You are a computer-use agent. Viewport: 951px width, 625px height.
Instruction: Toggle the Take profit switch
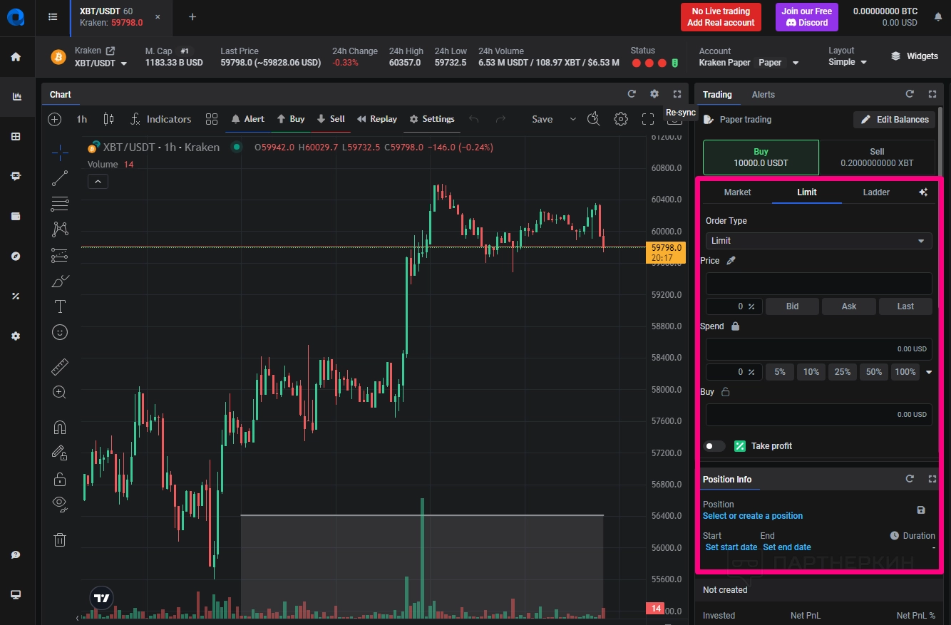click(x=714, y=446)
